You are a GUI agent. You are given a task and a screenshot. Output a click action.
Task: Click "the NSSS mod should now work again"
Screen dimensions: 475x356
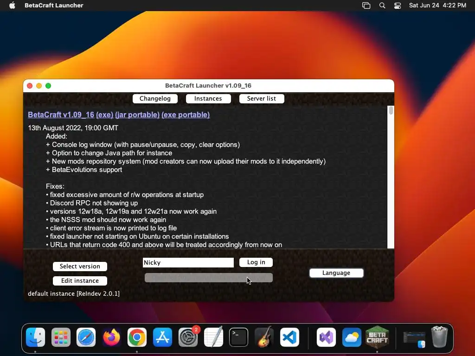click(106, 219)
